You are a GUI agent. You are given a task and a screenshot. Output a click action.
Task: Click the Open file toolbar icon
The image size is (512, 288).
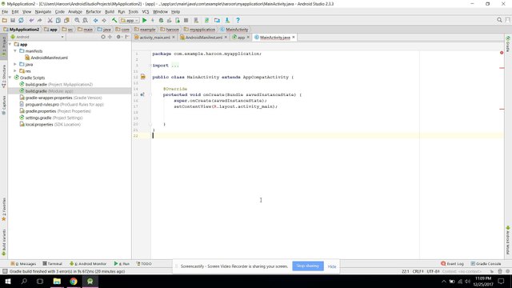point(5,20)
